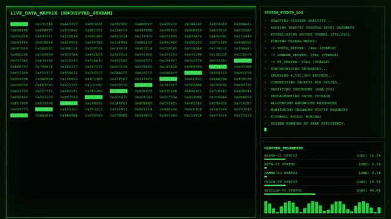Click the blinking cursor in events log
Screen dimensions: 391x219
(265, 130)
